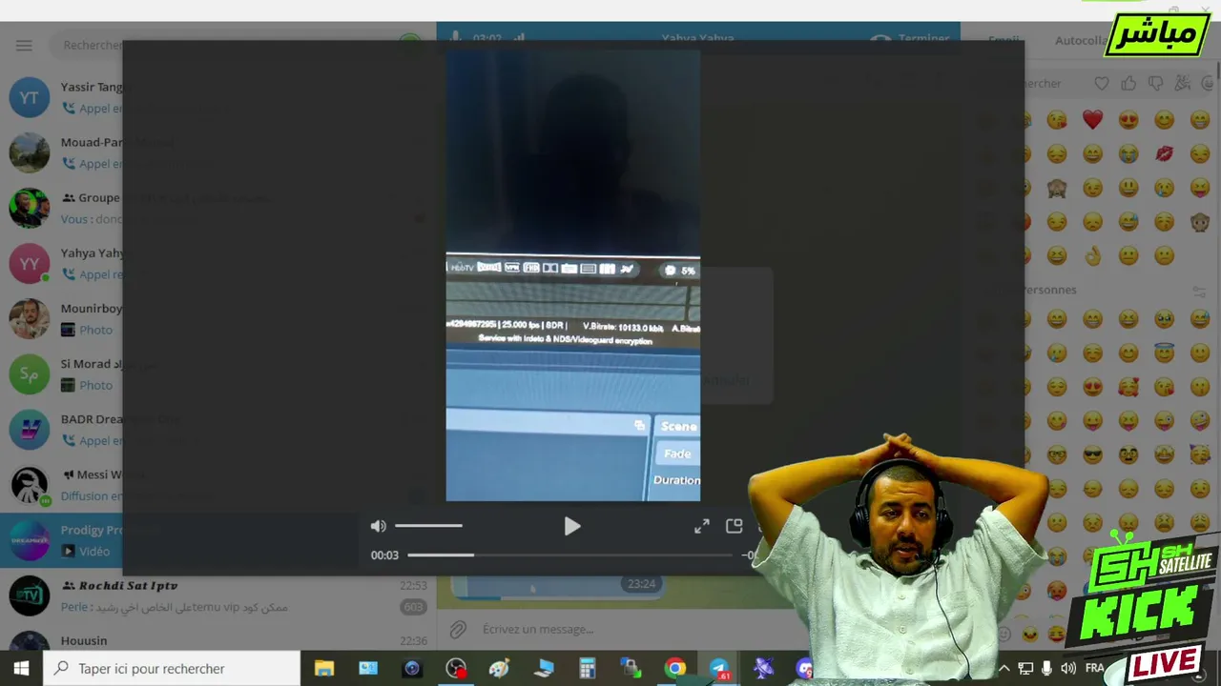
Task: Open the video in picture-in-picture
Action: pyautogui.click(x=734, y=526)
